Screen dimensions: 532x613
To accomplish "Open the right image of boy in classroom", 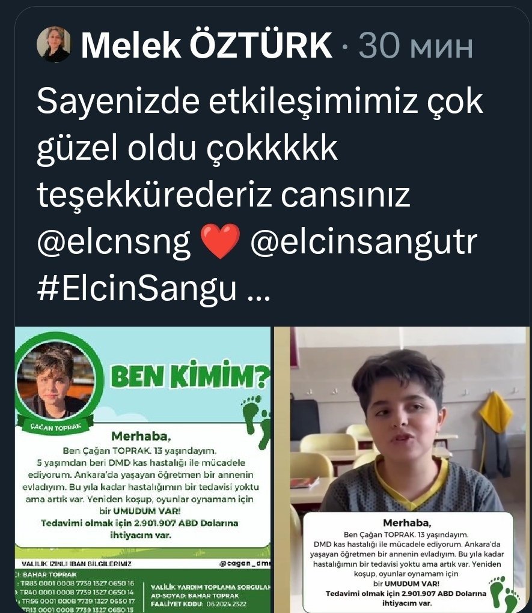I will tap(402, 470).
